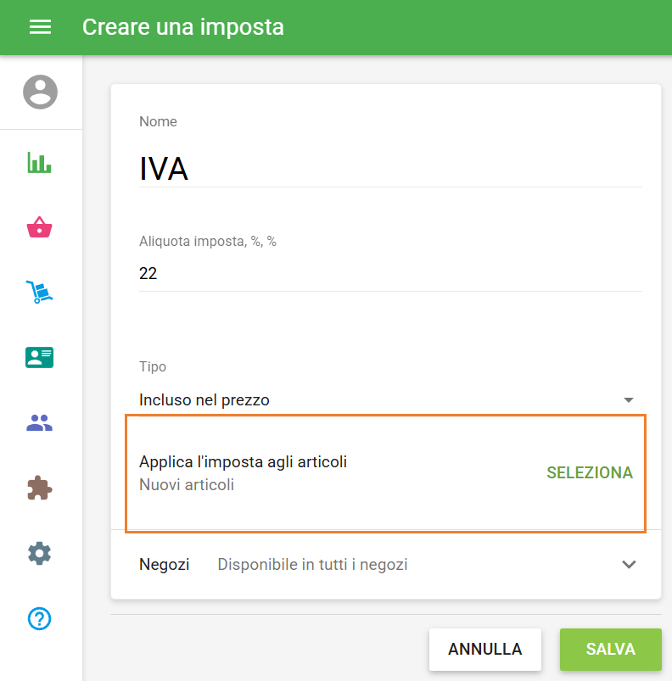Open the Employees ID card icon
This screenshot has height=681, width=672.
[x=40, y=357]
